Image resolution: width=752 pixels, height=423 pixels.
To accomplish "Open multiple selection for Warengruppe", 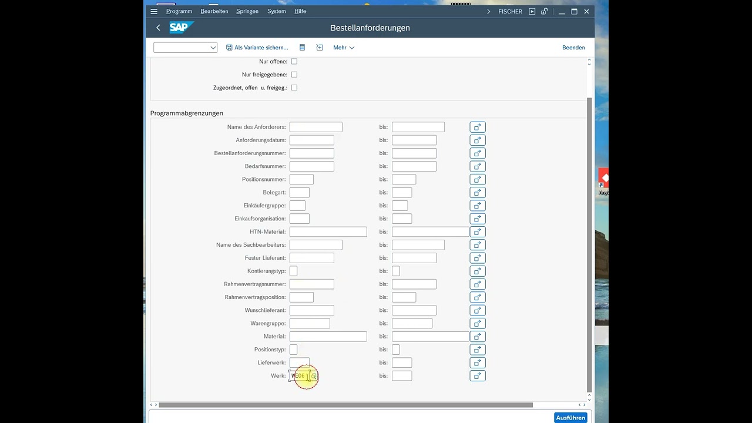I will tap(478, 323).
